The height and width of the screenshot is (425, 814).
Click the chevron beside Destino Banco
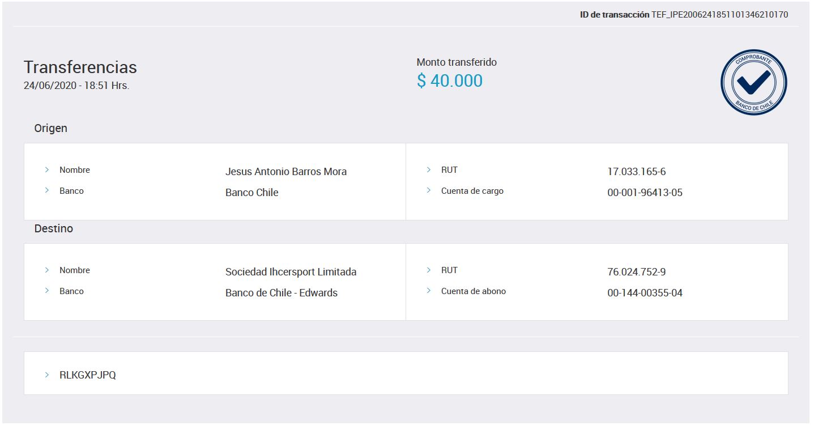(x=47, y=291)
